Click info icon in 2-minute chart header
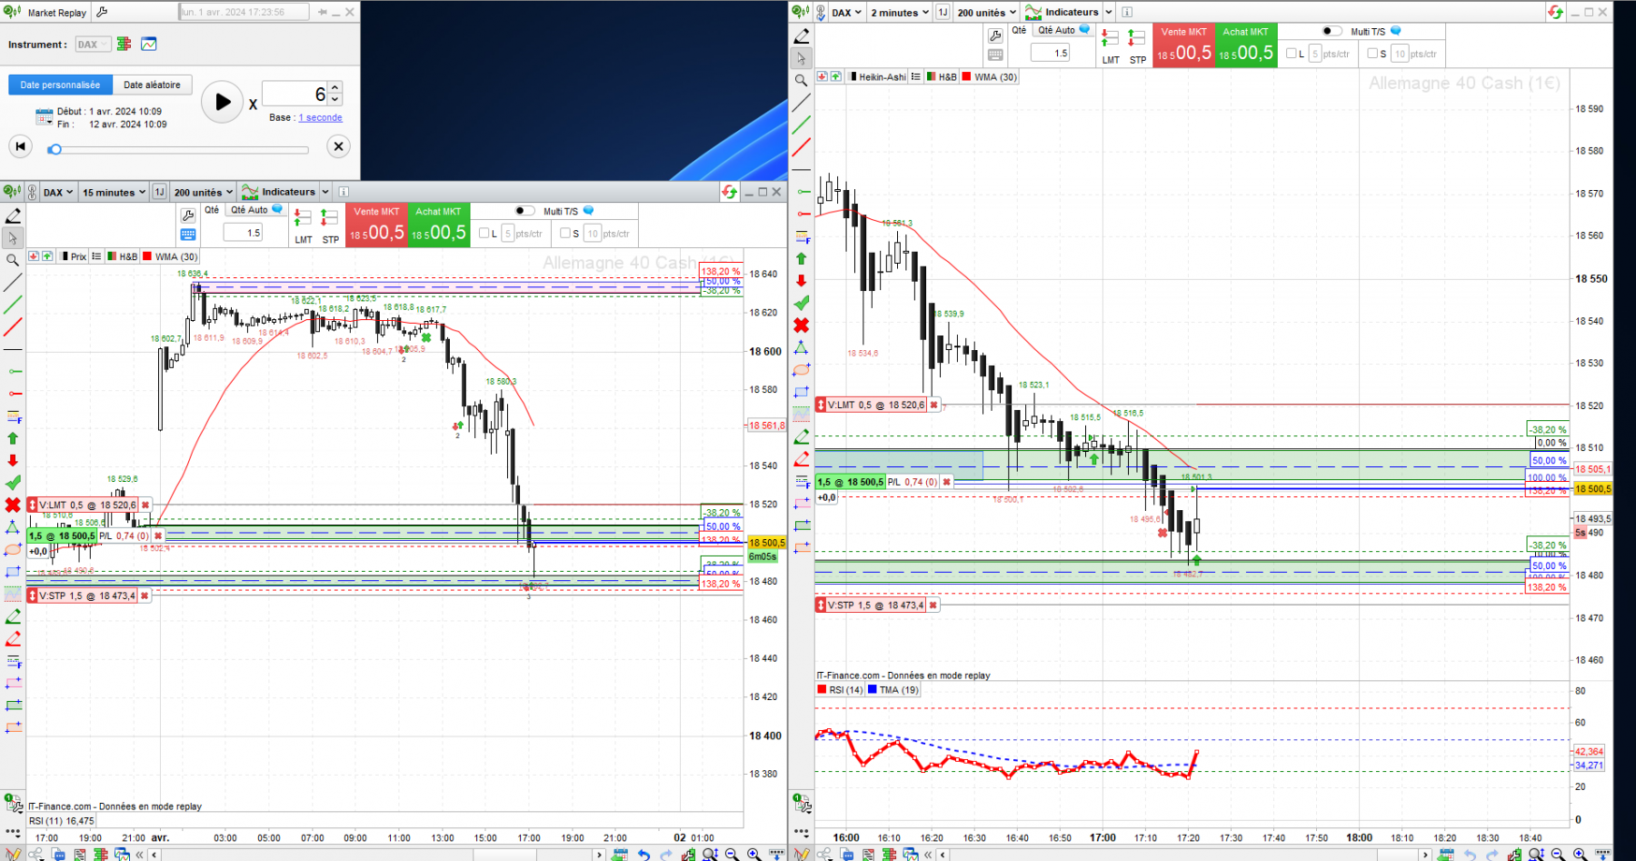 click(x=1127, y=12)
